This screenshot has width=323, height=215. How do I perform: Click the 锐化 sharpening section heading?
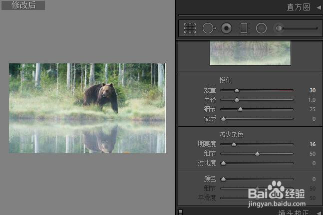[x=225, y=80]
